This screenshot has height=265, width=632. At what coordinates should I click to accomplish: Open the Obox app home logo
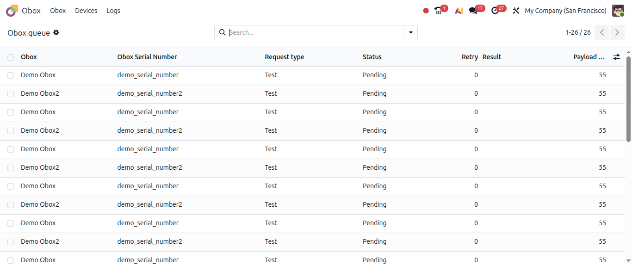pyautogui.click(x=12, y=10)
